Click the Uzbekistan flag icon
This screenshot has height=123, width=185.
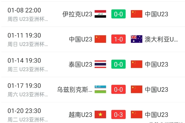coord(100,89)
